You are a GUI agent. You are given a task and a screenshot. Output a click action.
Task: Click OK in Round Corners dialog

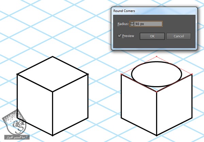pyautogui.click(x=152, y=36)
